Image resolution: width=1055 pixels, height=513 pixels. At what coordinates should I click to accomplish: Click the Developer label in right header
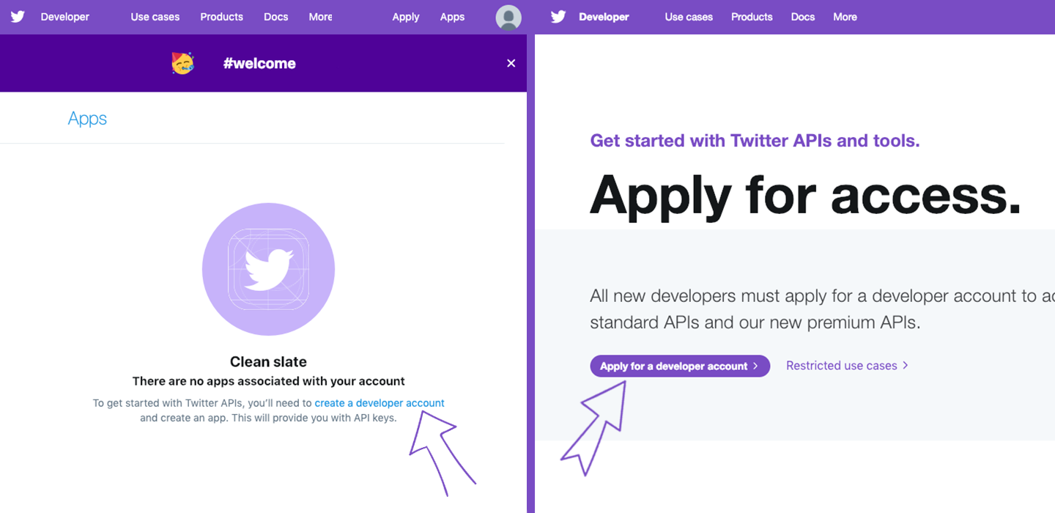(x=604, y=17)
